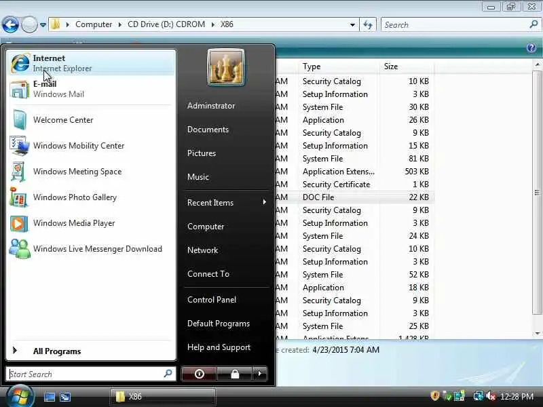
Task: Click Computer in address bar breadcrumb
Action: 94,24
